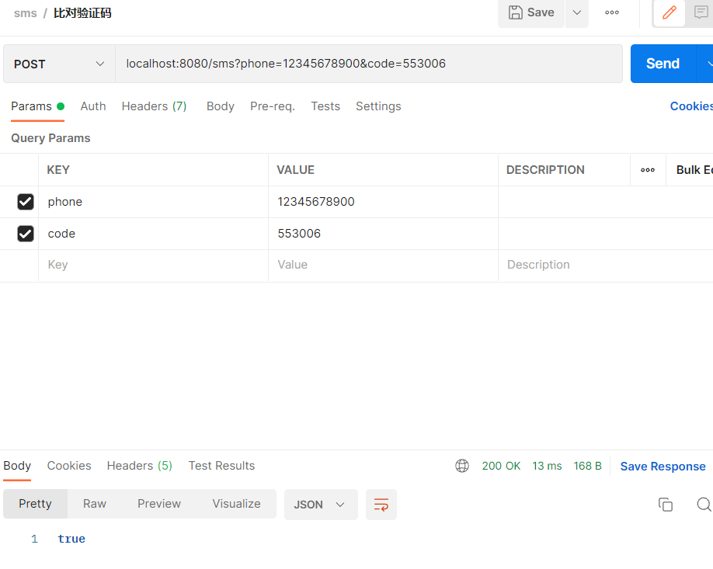Send the request

[663, 64]
